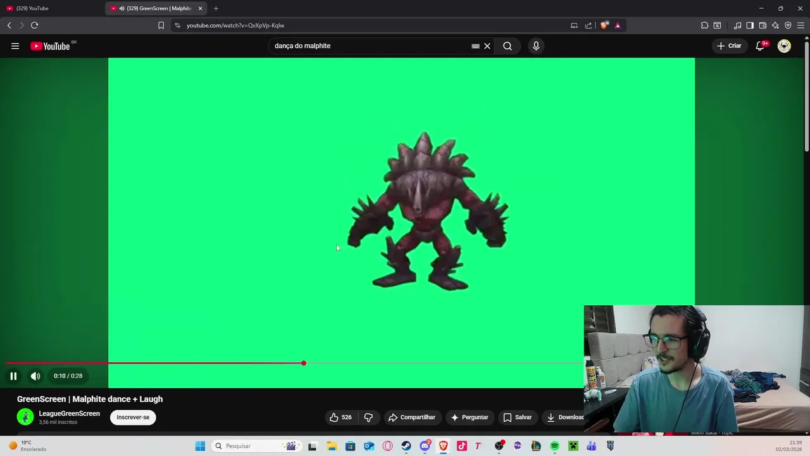Viewport: 810px width, 456px height.
Task: Click the video title GreenScreen Malphite dance + Laugh
Action: point(90,399)
